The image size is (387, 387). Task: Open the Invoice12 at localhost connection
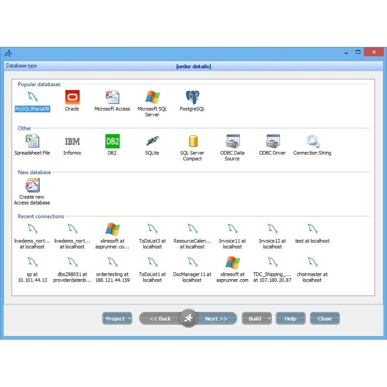[272, 236]
